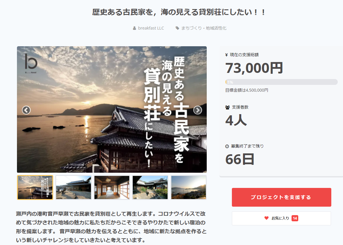Select the fifth thumbnail of sunset seascape
The height and width of the screenshot is (245, 343).
189,187
